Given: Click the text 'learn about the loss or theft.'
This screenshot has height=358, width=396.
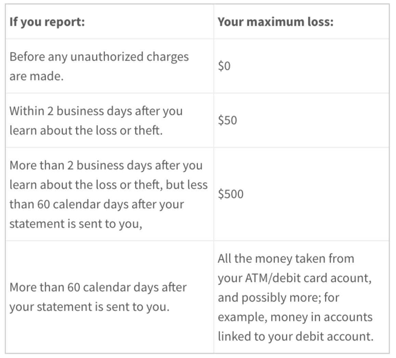Looking at the screenshot, I should click(86, 130).
